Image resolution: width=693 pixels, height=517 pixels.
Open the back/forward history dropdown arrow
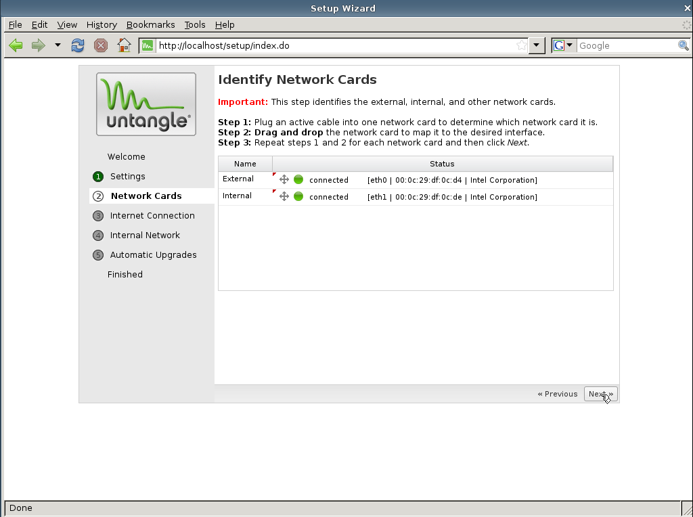(58, 45)
